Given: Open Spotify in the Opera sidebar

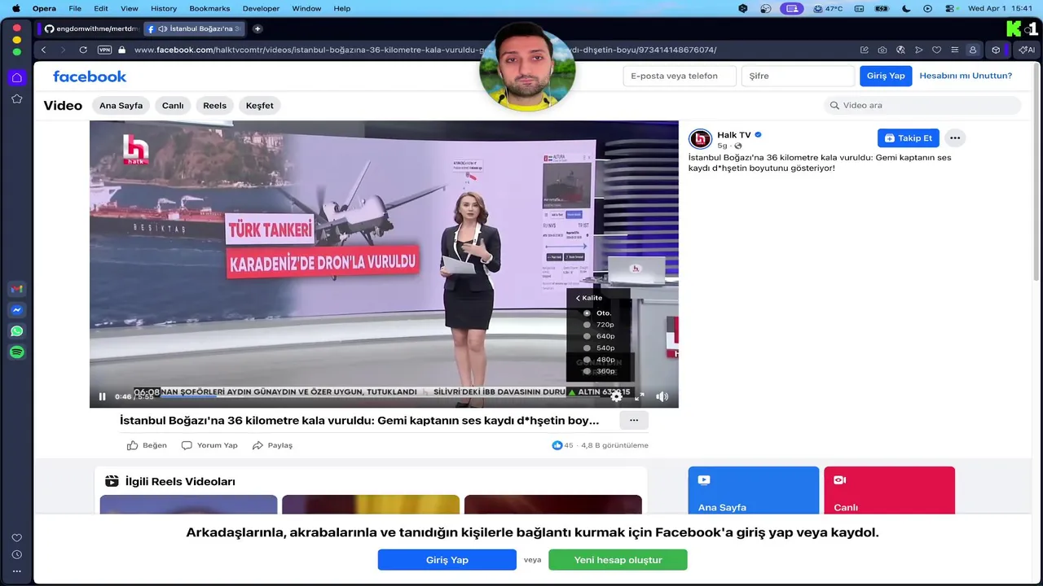Looking at the screenshot, I should pos(16,352).
